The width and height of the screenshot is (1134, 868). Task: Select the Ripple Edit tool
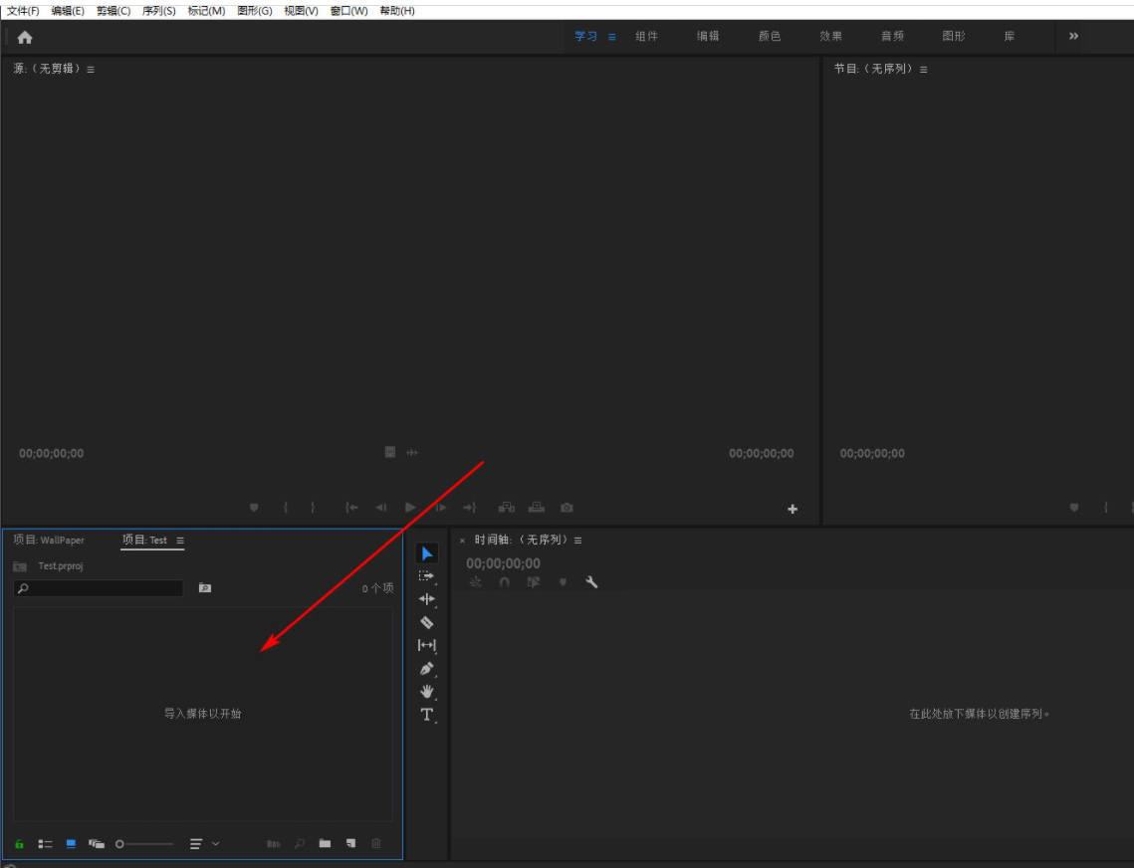pyautogui.click(x=427, y=599)
